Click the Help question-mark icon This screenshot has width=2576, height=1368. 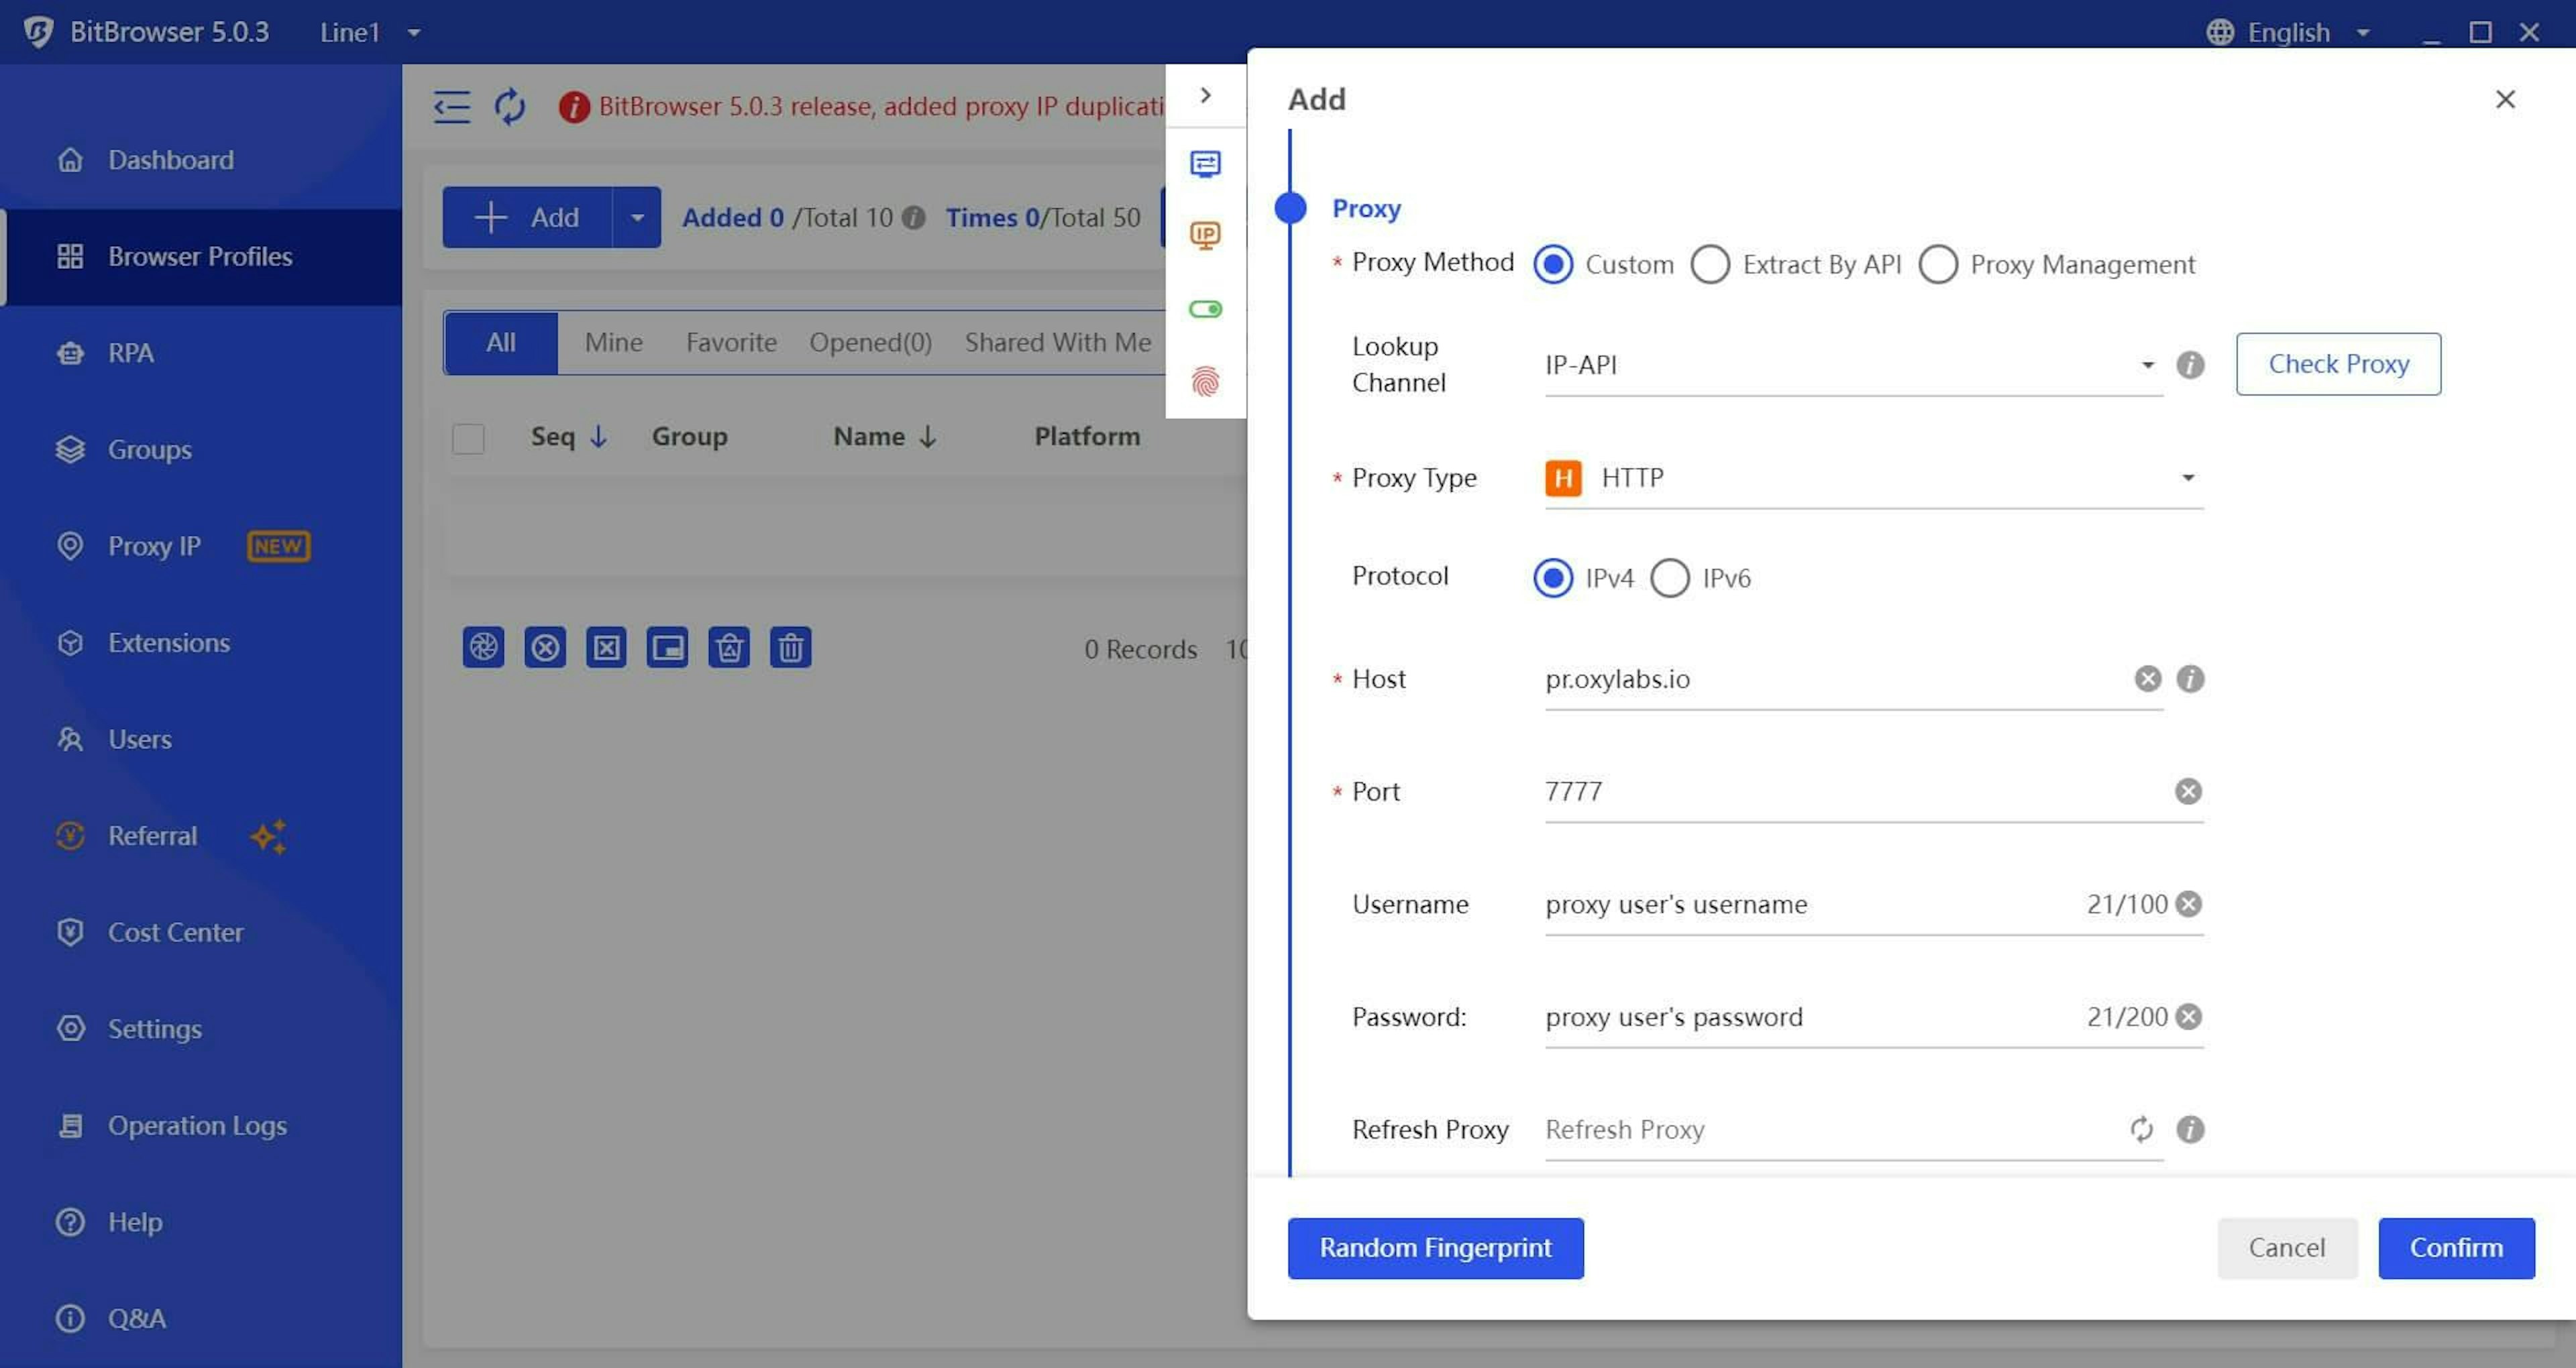[x=70, y=1222]
